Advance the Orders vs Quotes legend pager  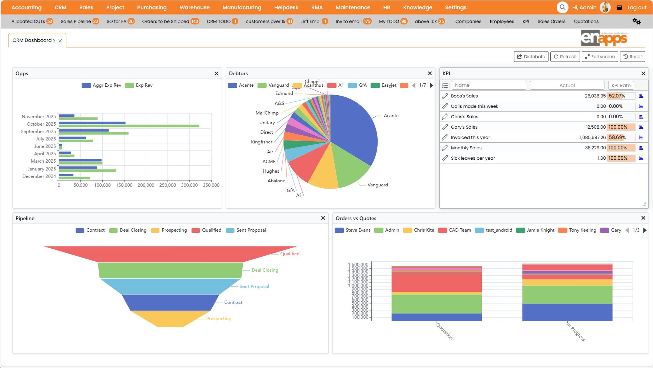point(646,230)
